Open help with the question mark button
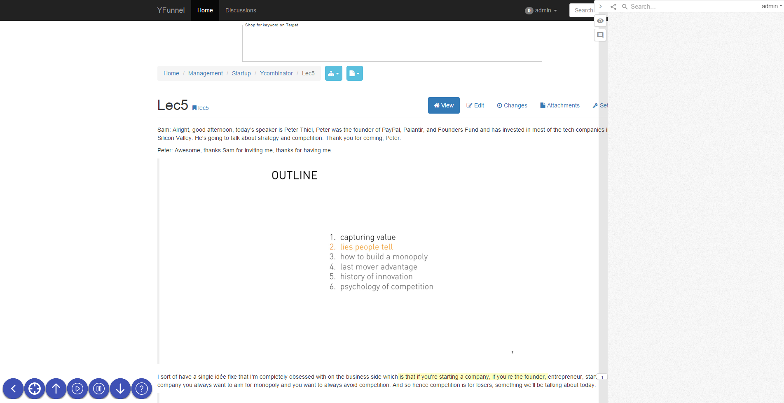784x403 pixels. click(x=142, y=389)
